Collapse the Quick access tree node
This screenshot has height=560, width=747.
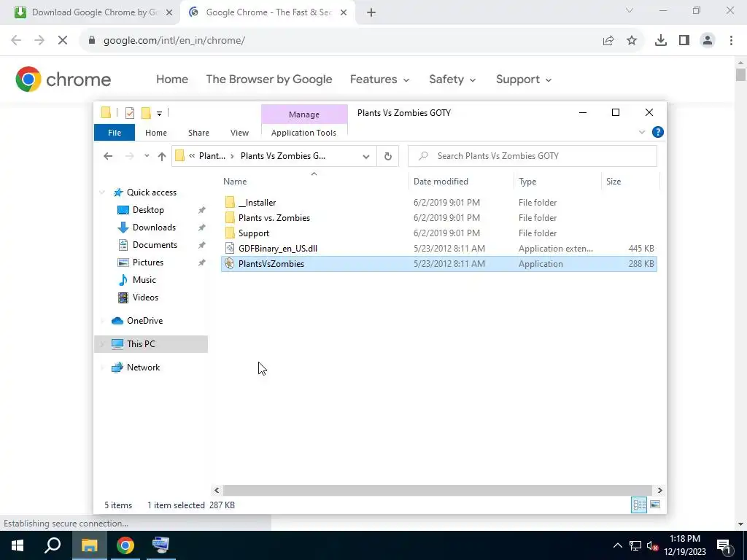(x=102, y=192)
